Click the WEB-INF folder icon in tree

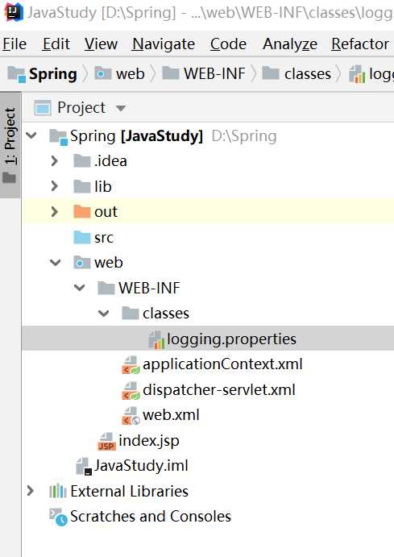[x=106, y=288]
